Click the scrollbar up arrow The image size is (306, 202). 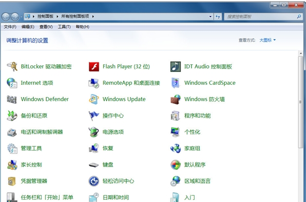(300, 53)
